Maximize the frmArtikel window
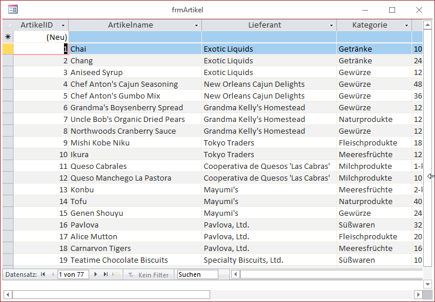Image resolution: width=435 pixels, height=302 pixels. (x=392, y=10)
